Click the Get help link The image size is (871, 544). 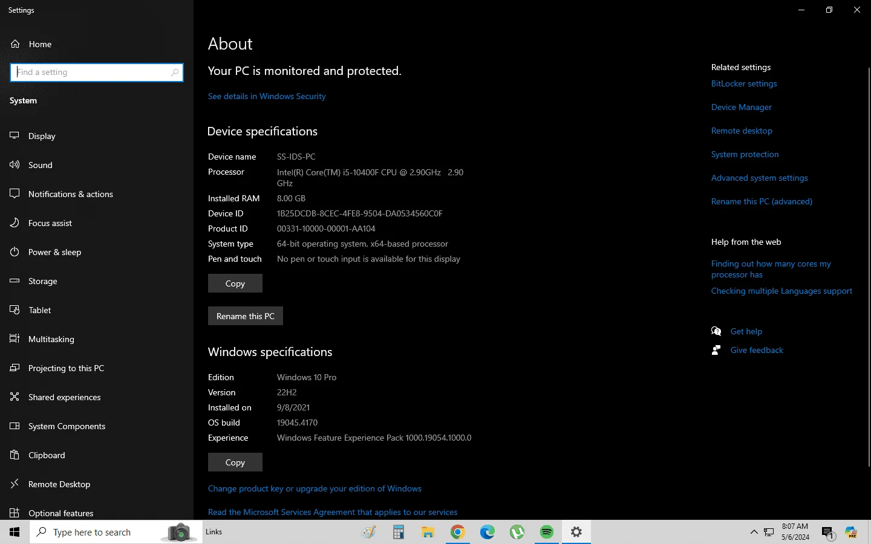click(746, 331)
